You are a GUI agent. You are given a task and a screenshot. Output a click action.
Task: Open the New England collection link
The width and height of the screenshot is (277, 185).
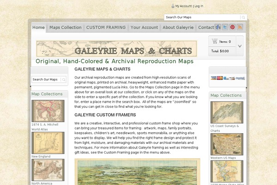tap(41, 156)
